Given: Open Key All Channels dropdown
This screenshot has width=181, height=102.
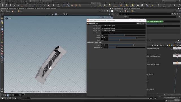Looking at the screenshot, I should [x=173, y=98].
